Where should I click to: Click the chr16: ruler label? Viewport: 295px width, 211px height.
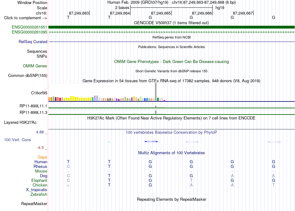pyautogui.click(x=42, y=13)
